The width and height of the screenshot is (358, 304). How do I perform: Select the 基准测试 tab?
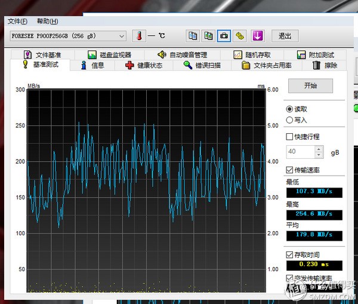(x=41, y=65)
